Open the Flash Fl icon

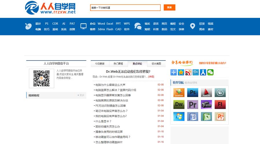pyautogui.click(x=220, y=105)
